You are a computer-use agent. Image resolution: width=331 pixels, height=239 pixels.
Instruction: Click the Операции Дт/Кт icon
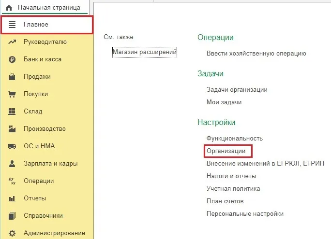[x=12, y=181]
